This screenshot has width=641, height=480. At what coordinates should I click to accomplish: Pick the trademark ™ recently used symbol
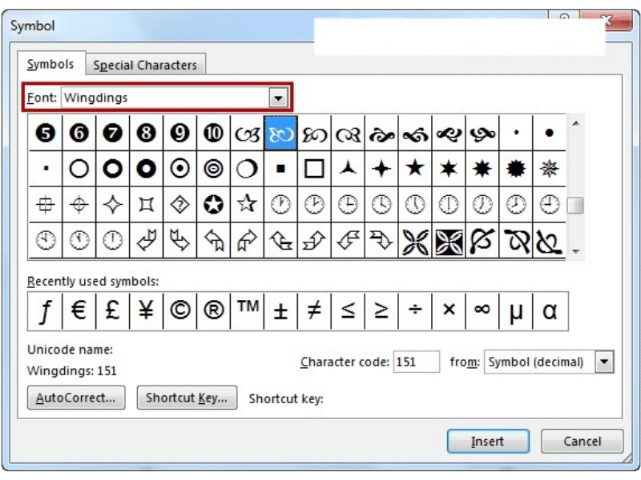pos(247,311)
